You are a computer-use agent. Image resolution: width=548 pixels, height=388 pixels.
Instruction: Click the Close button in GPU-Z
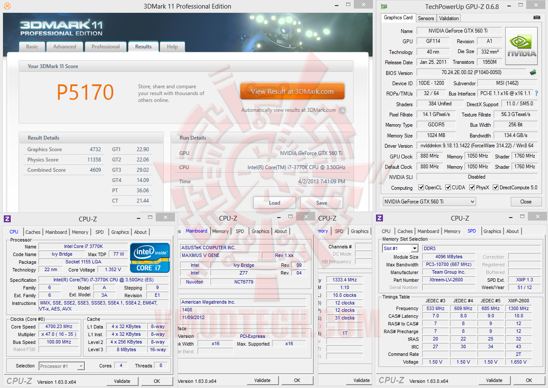(526, 202)
